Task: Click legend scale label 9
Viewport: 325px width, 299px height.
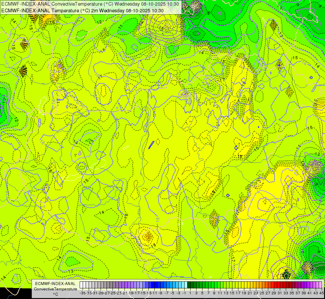Action: click(x=214, y=293)
